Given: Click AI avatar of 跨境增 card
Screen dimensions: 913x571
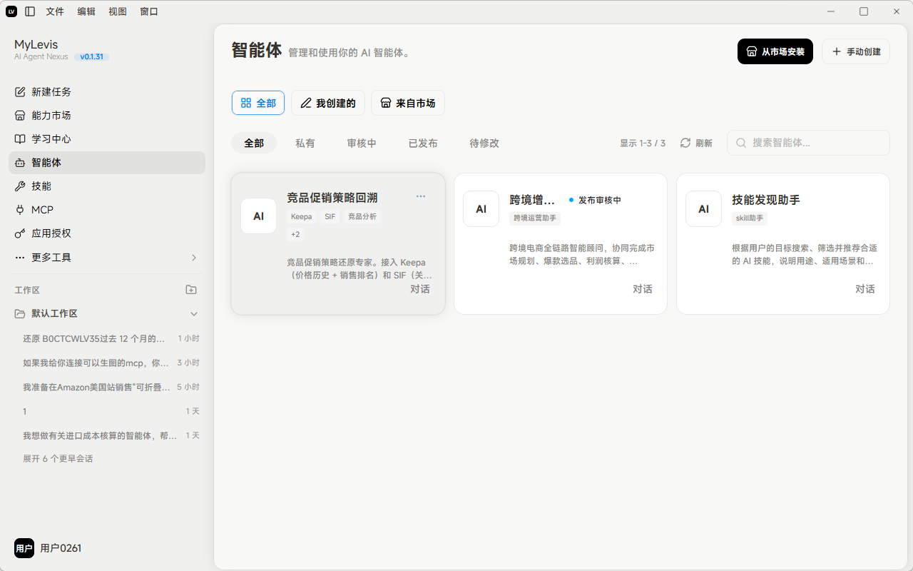Looking at the screenshot, I should (x=481, y=209).
